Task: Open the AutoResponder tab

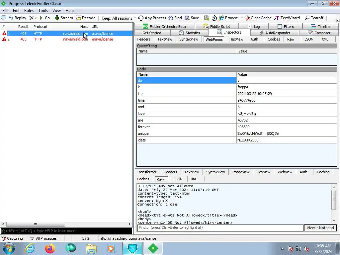Action: (275, 33)
